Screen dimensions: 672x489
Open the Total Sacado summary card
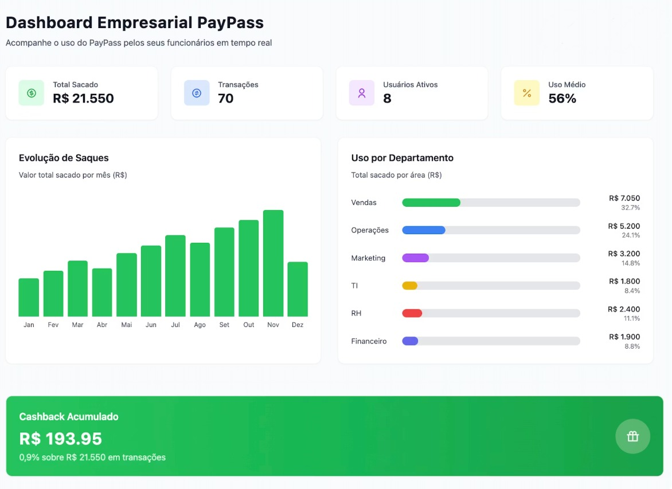(82, 92)
